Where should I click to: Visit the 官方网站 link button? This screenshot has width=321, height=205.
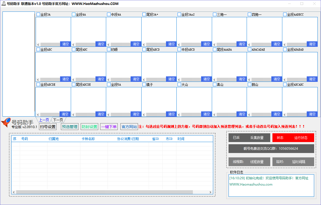[x=129, y=127]
